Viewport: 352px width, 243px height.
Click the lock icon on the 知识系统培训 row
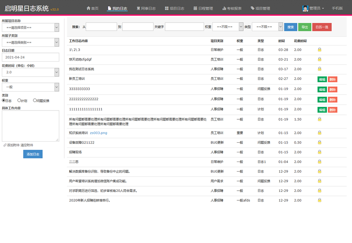point(319,133)
